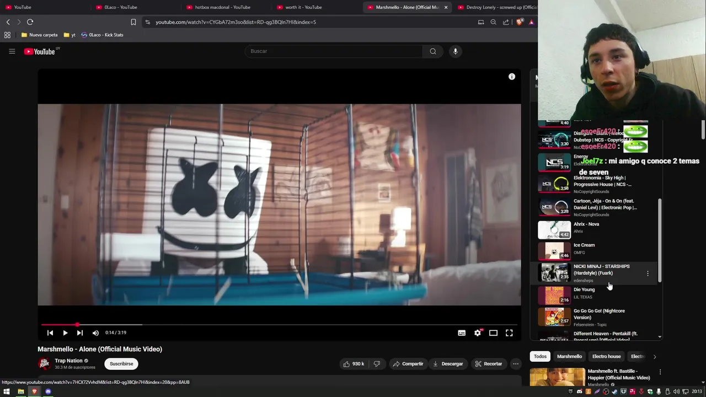
Task: Click the YouTube logo to go home
Action: 40,51
